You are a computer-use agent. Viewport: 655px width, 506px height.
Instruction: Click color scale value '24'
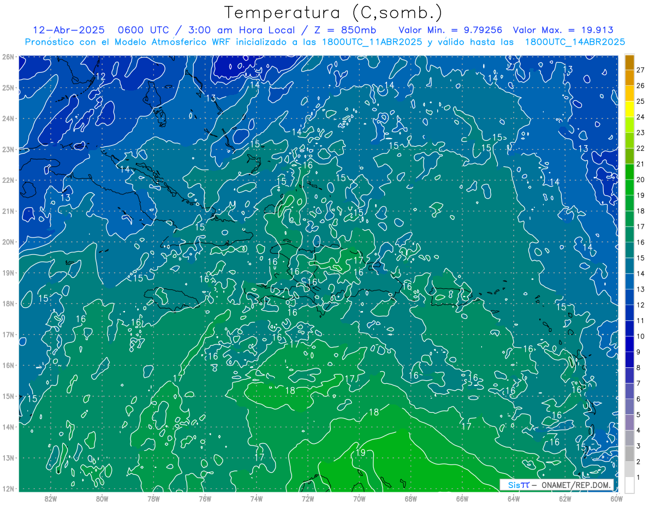coord(641,117)
